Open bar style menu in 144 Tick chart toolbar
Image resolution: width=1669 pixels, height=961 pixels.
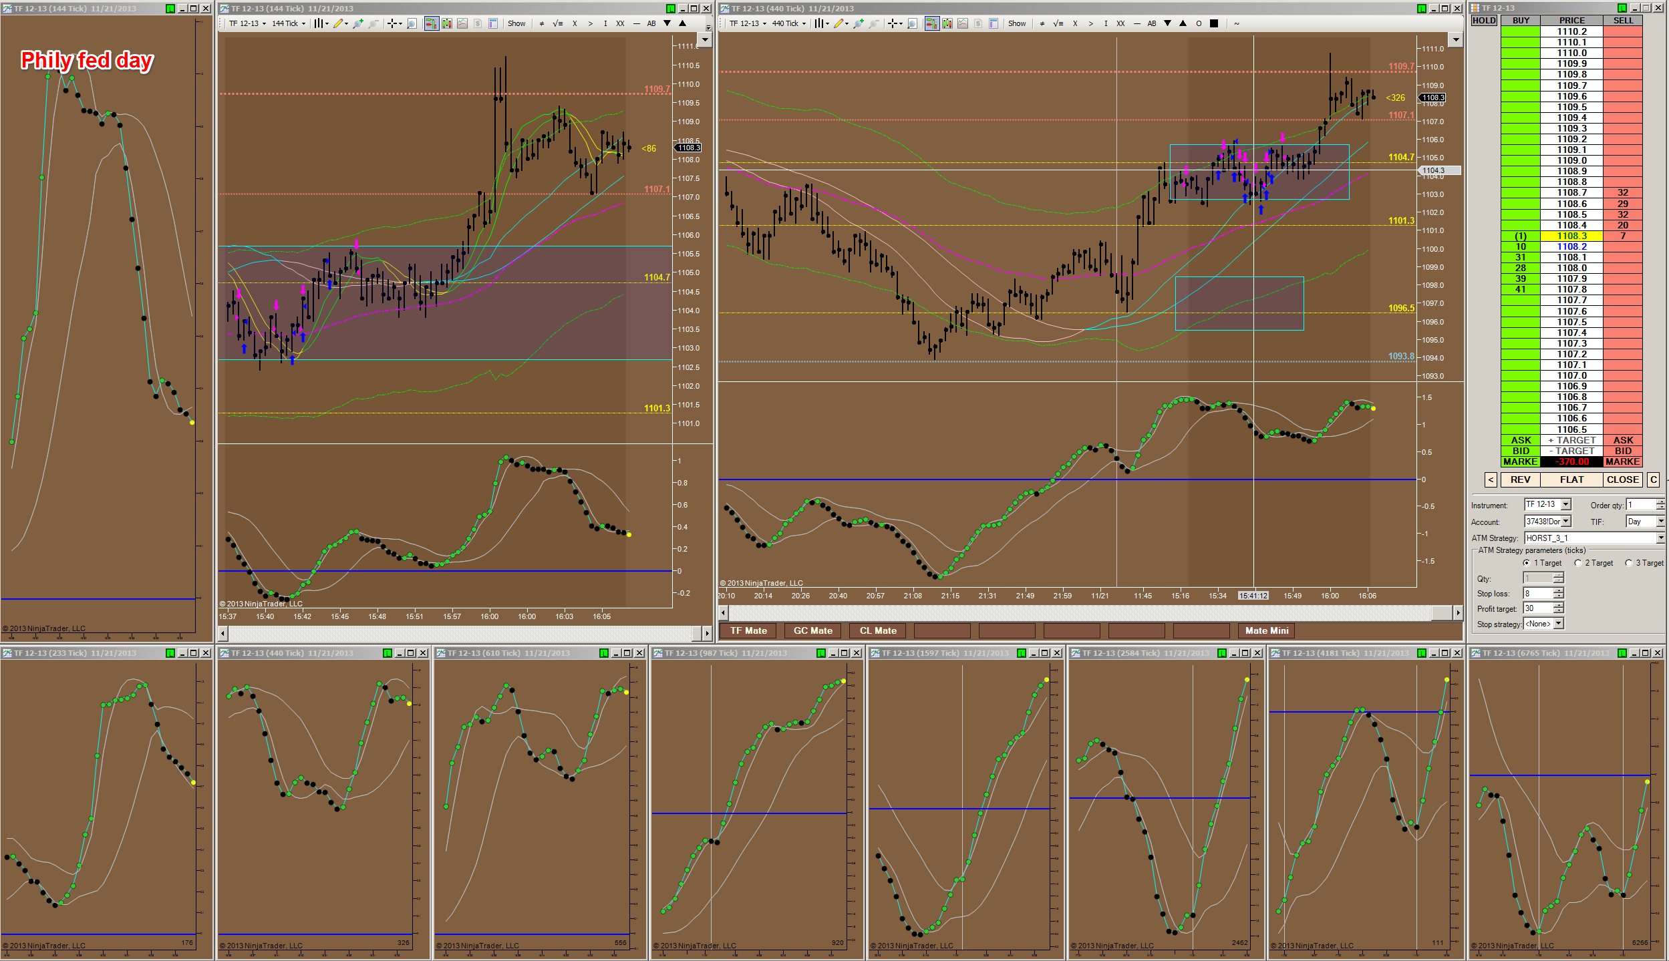321,23
